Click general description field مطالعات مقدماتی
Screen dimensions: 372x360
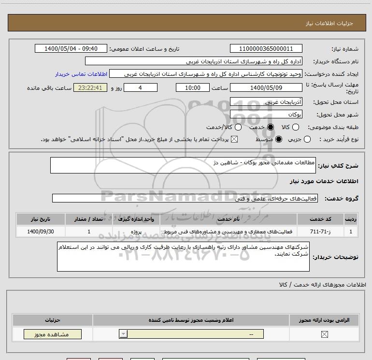[183, 165]
